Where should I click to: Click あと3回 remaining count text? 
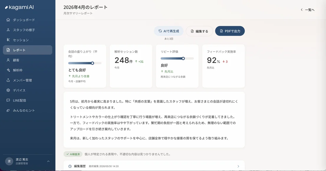click(x=169, y=39)
